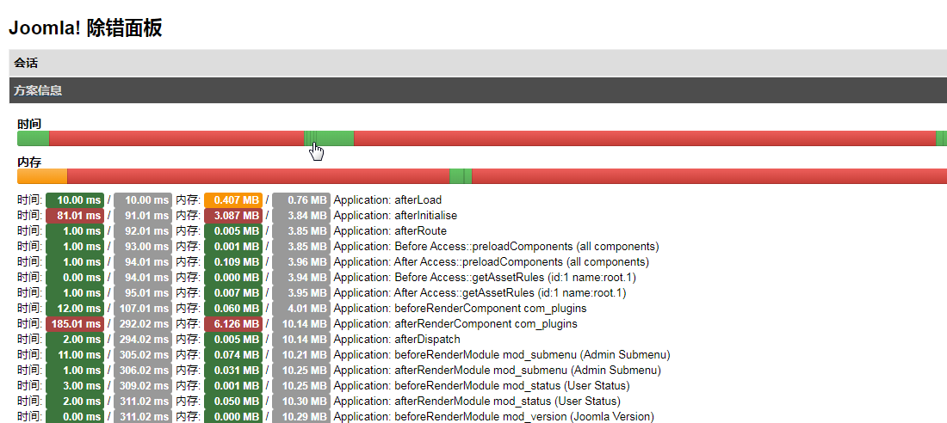947x423 pixels.
Task: Click the 93.00 ms cumulative time badge
Action: (x=143, y=246)
